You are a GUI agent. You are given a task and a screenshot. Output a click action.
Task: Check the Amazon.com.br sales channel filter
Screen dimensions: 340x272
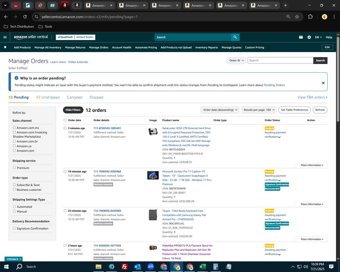click(x=14, y=141)
